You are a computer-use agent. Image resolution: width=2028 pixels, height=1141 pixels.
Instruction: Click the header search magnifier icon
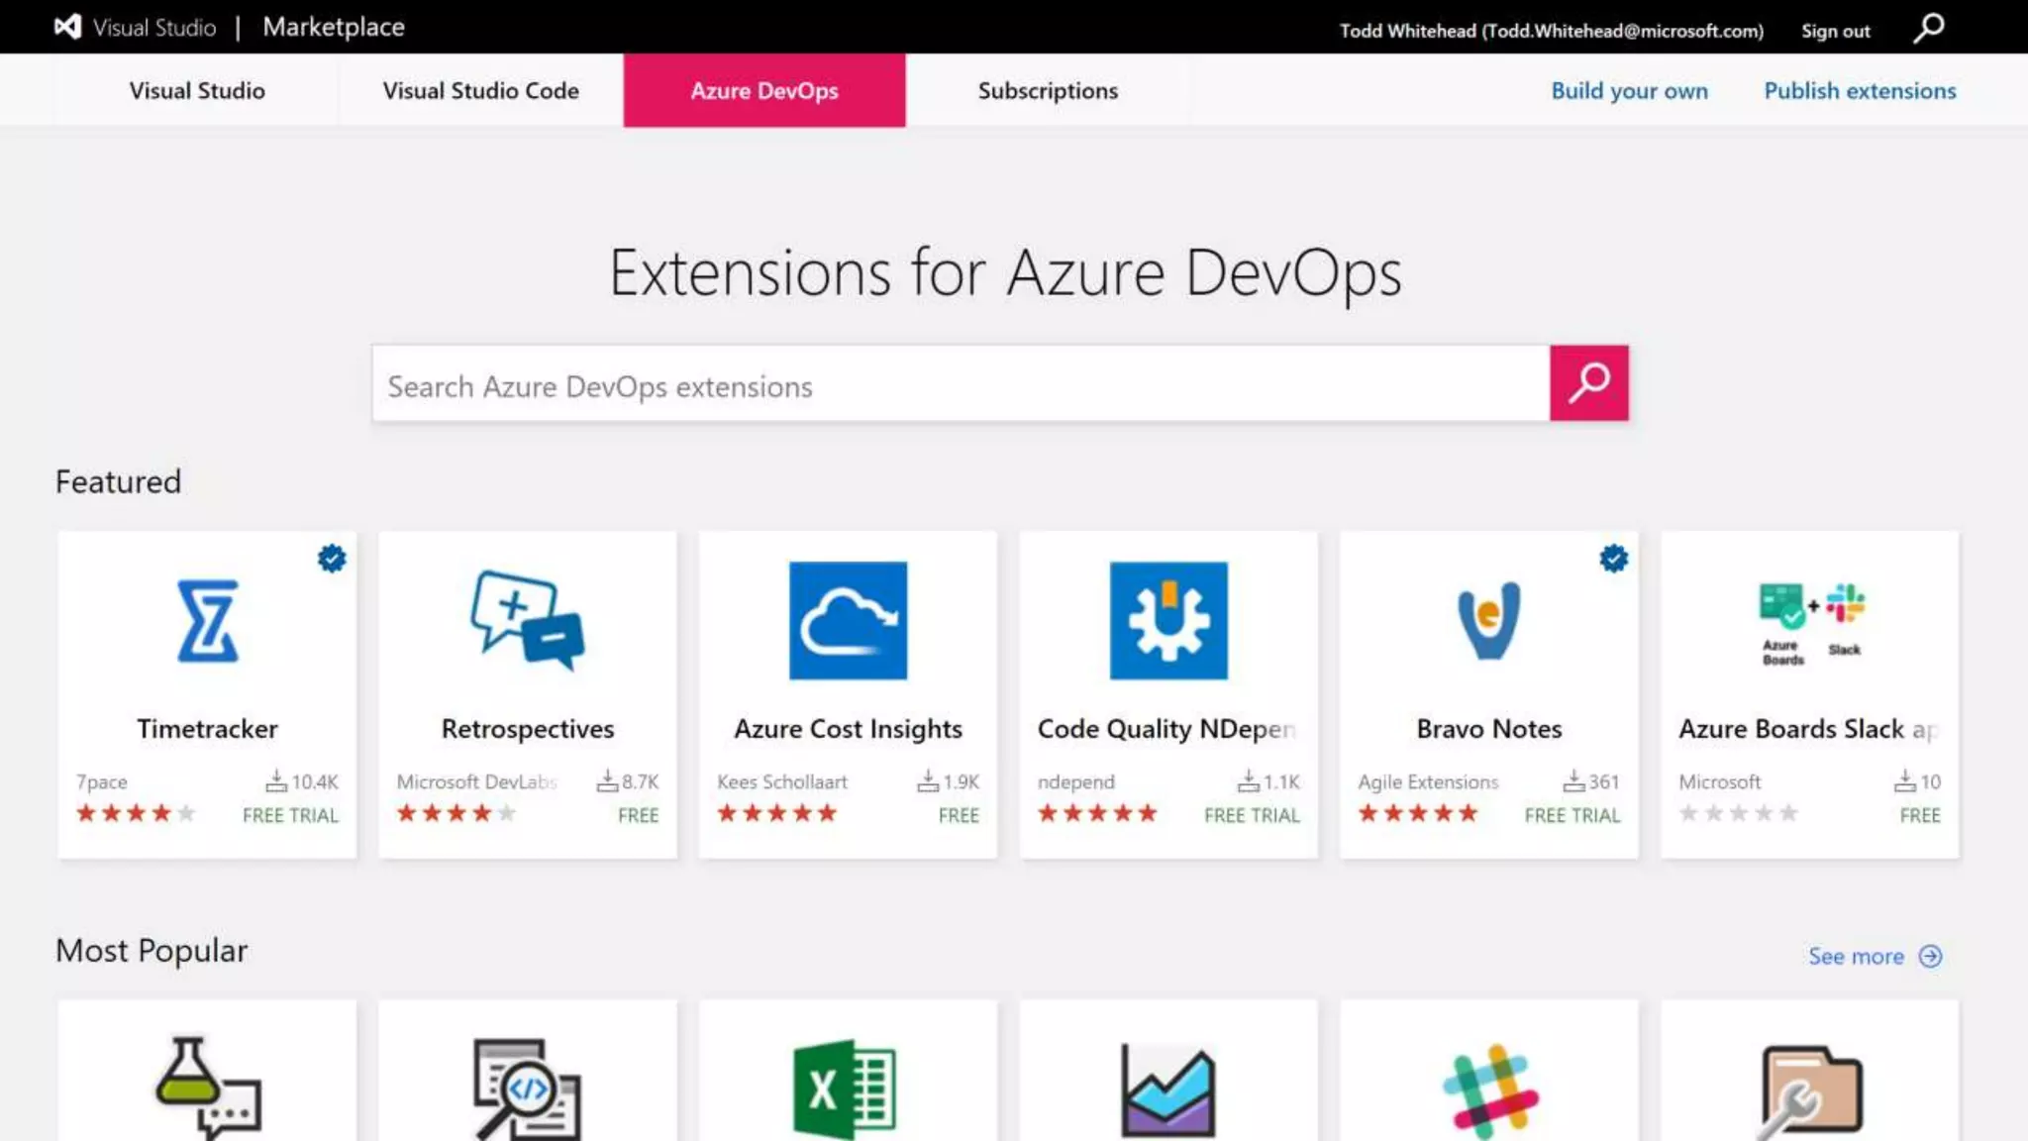1928,28
